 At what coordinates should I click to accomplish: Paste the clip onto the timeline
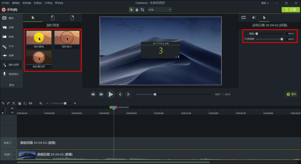point(25,103)
